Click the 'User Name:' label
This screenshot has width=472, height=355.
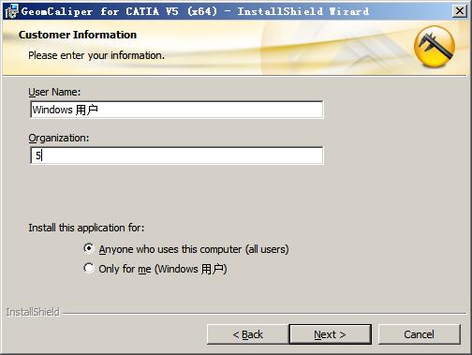pyautogui.click(x=54, y=92)
